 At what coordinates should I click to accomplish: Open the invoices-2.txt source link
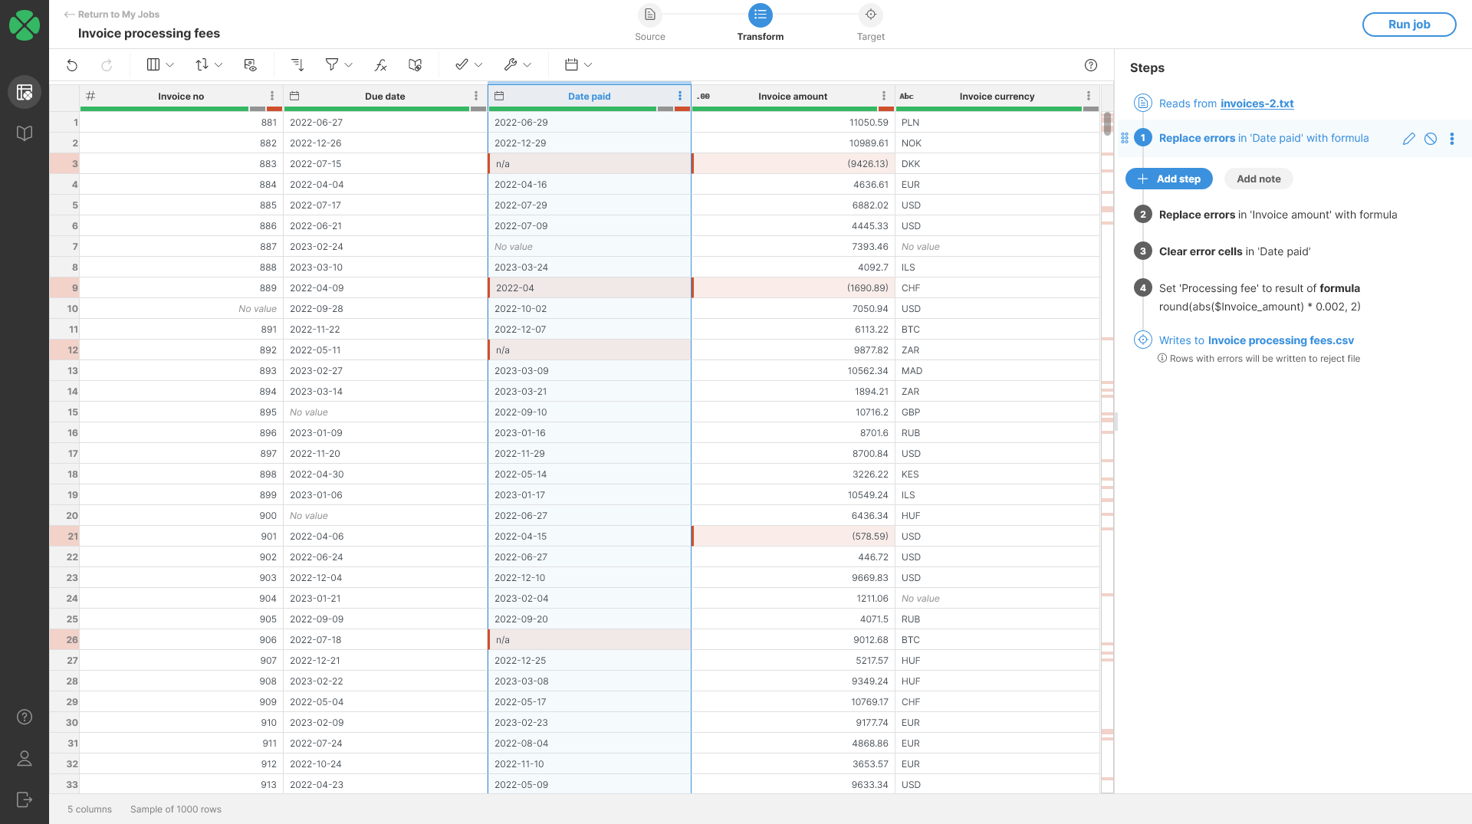[x=1257, y=103]
